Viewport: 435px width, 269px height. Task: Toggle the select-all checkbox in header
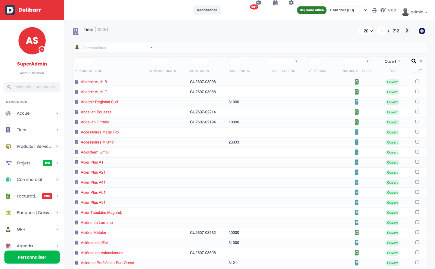[421, 71]
